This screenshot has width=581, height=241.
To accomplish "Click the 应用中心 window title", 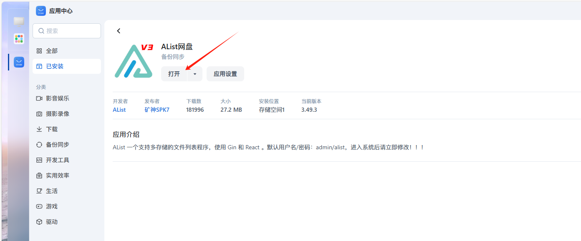I will click(61, 11).
